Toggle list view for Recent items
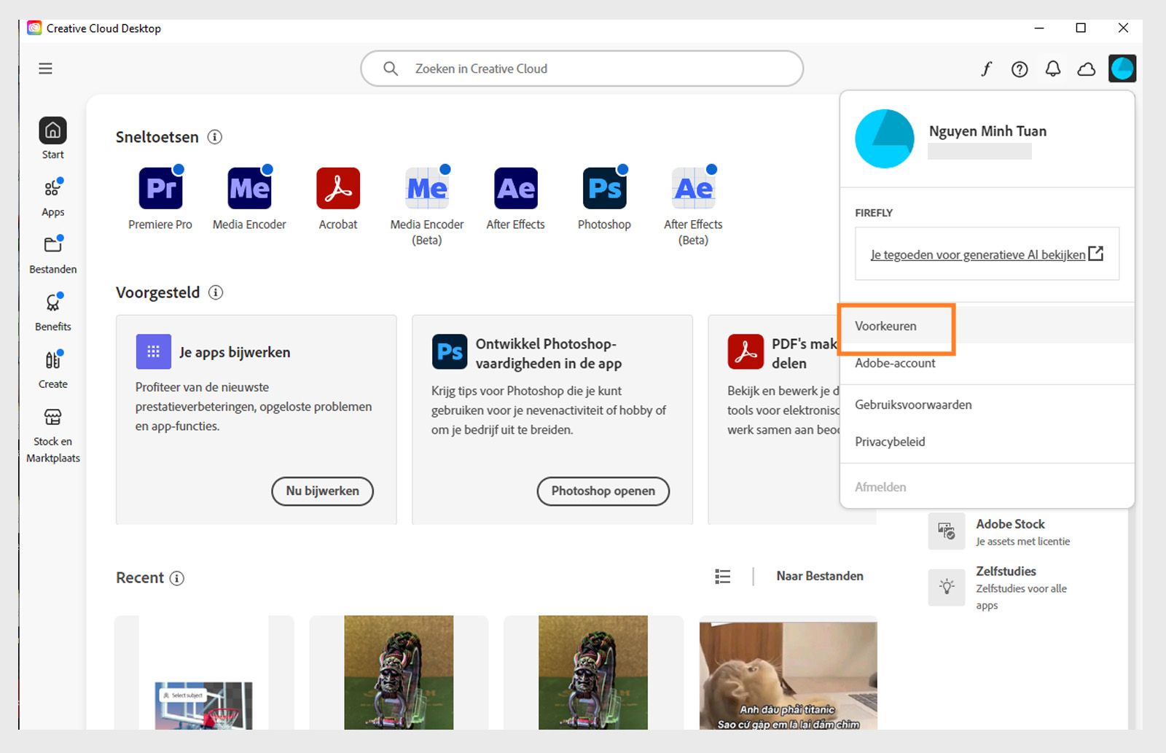Viewport: 1166px width, 753px height. pyautogui.click(x=722, y=576)
